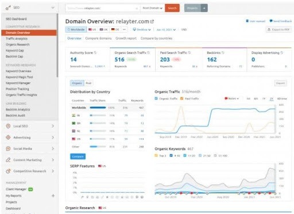Toggle the Paid Traffic checkbox
The image size is (294, 214).
coord(181,98)
